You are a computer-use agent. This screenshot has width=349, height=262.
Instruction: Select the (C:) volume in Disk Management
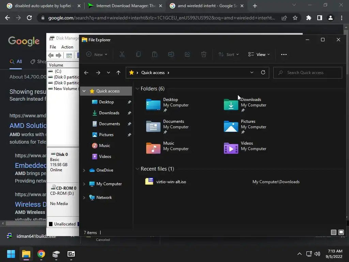[58, 71]
